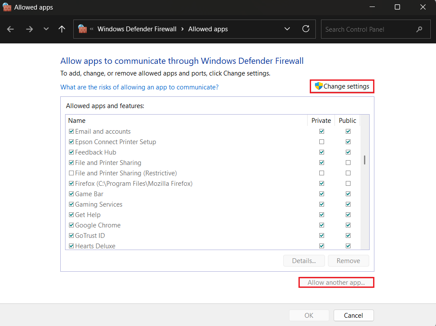This screenshot has height=326, width=436.
Task: Open the risks of allowing an app link
Action: (139, 87)
